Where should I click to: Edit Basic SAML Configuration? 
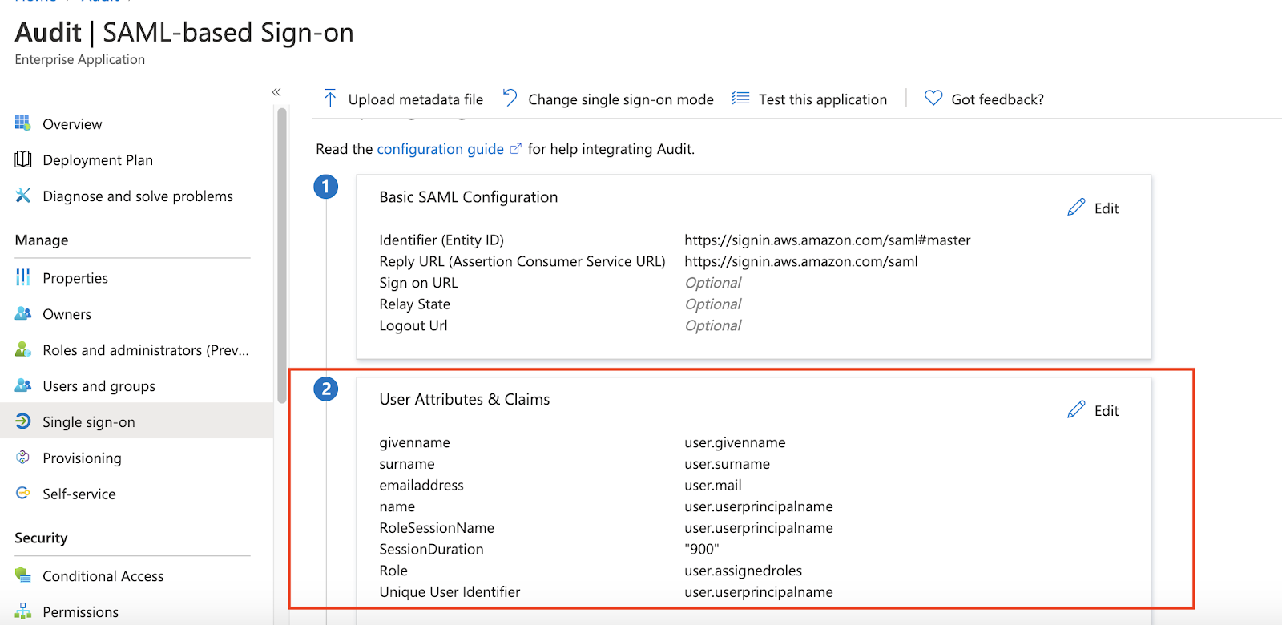pyautogui.click(x=1094, y=208)
